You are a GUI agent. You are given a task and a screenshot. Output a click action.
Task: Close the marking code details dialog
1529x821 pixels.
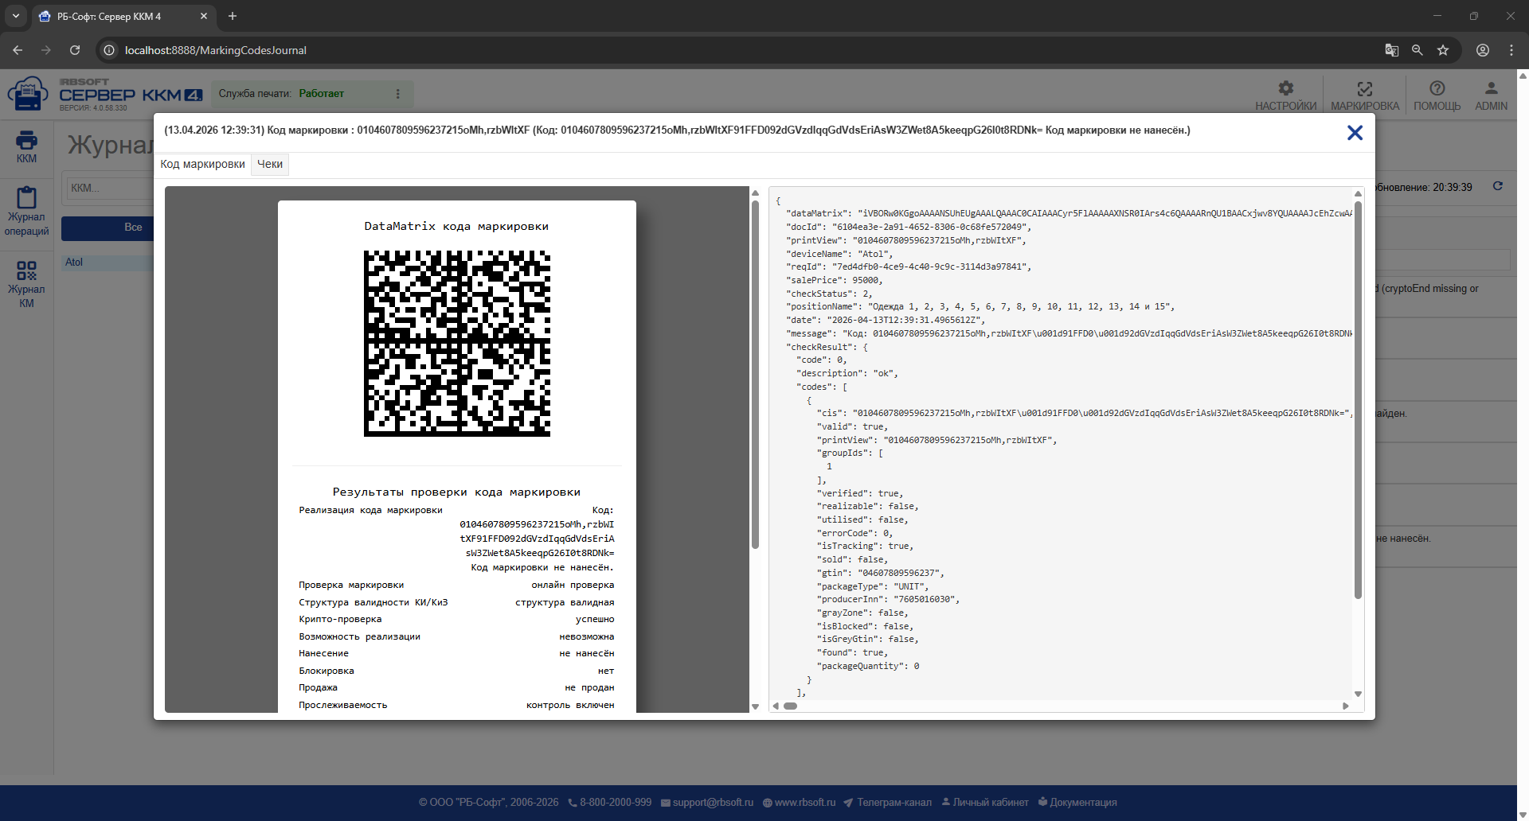[x=1355, y=133]
